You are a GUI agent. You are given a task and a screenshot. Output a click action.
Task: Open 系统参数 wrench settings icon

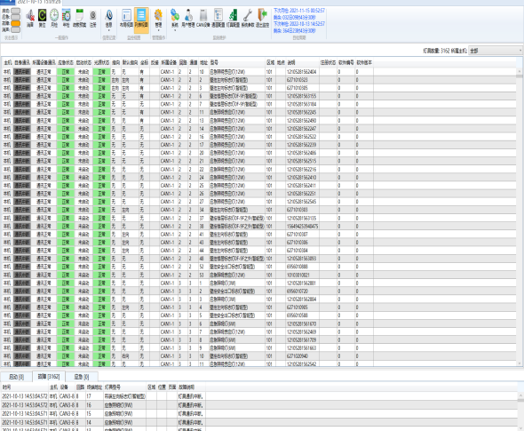tap(248, 19)
